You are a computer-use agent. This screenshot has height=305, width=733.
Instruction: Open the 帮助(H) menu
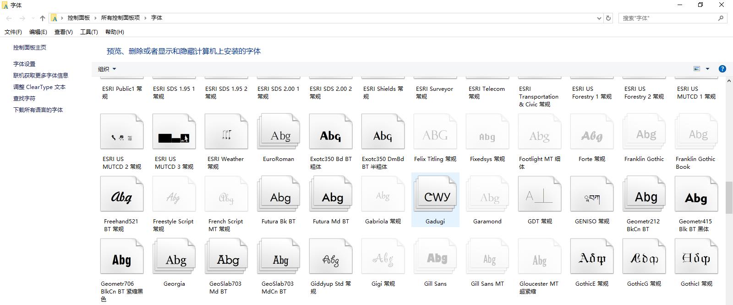click(x=115, y=32)
